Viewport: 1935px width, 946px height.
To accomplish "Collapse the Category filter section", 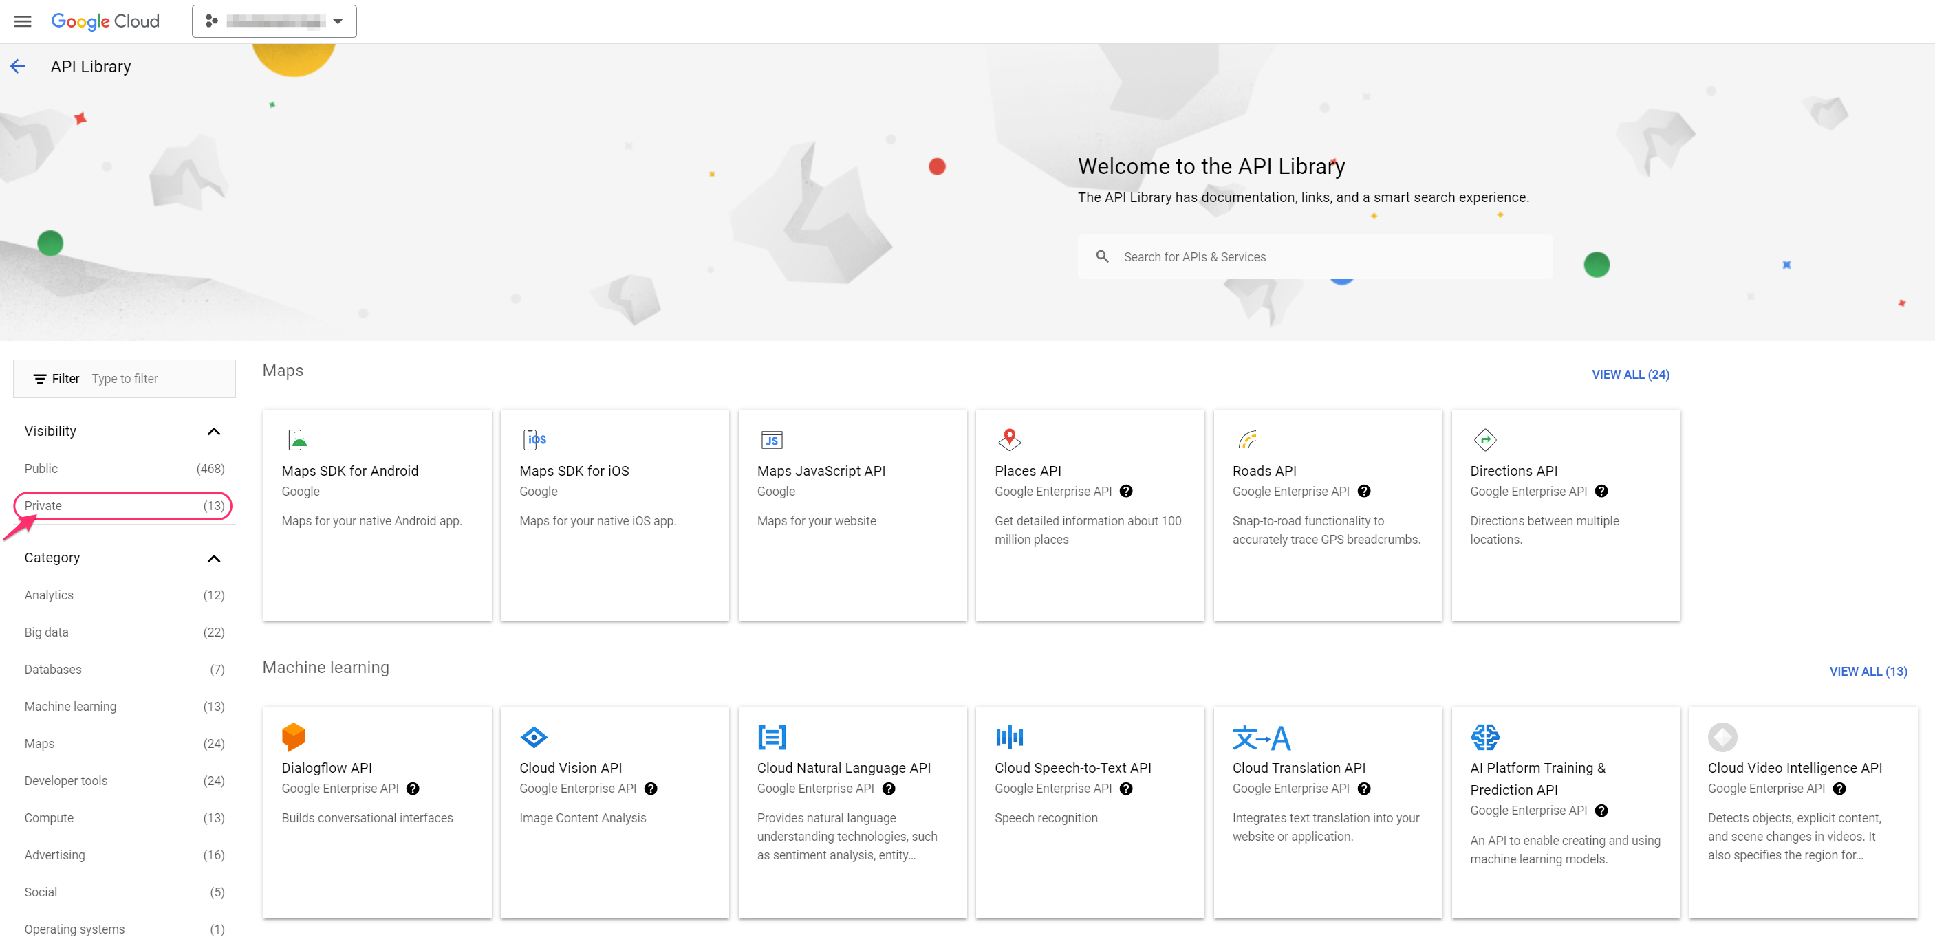I will [x=213, y=558].
